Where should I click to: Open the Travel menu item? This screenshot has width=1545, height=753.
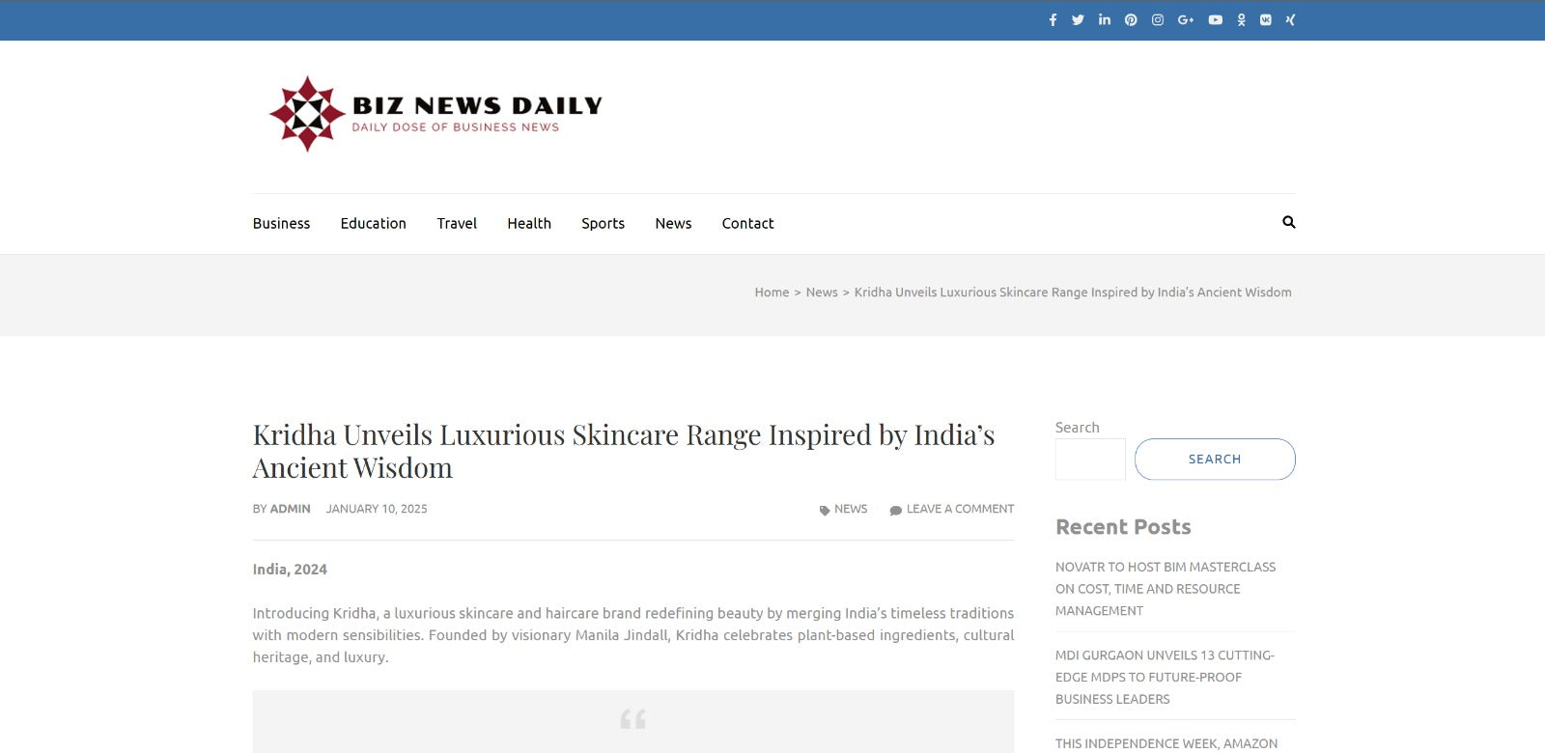[457, 223]
